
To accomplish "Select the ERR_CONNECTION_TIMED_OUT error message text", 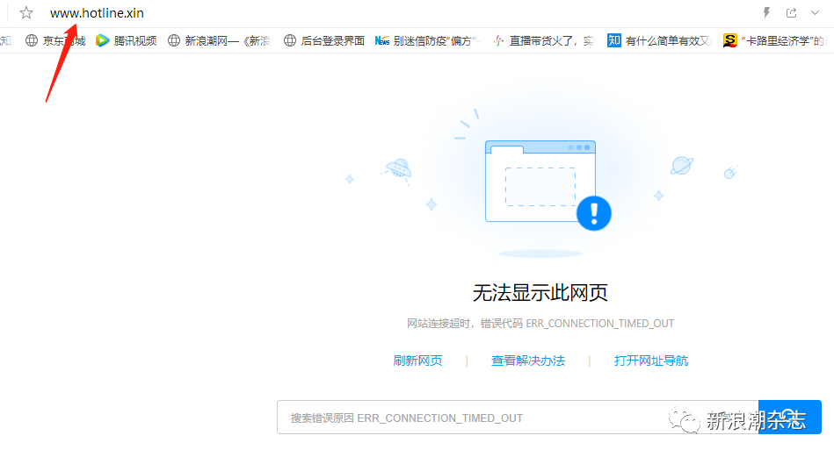I will pyautogui.click(x=540, y=324).
